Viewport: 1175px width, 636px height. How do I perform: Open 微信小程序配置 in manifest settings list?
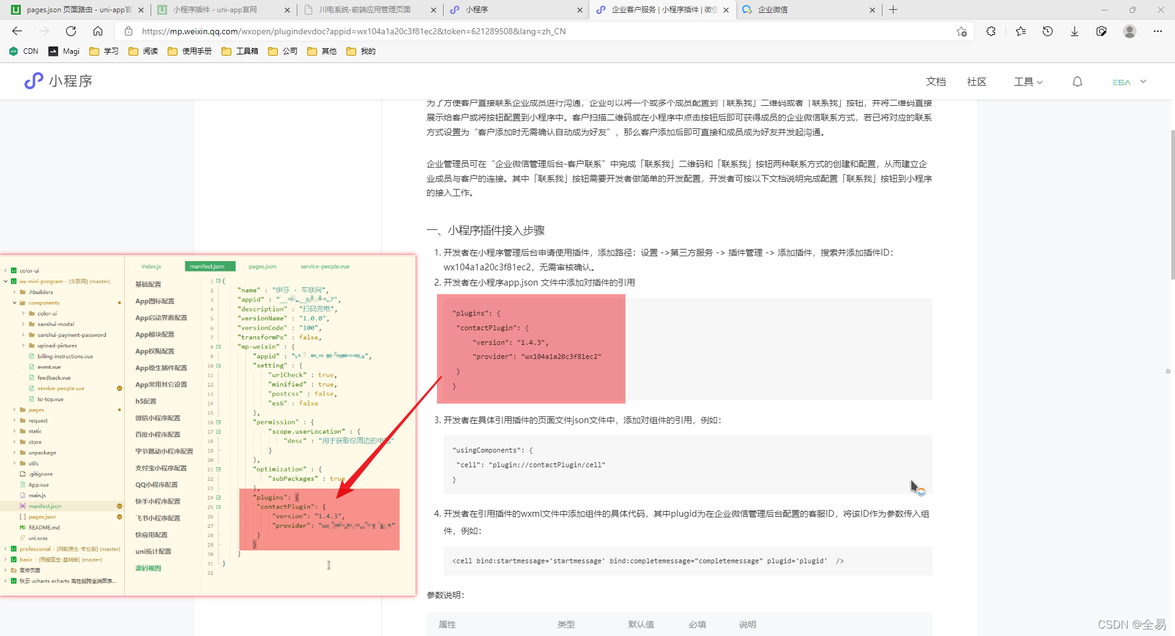pos(158,418)
